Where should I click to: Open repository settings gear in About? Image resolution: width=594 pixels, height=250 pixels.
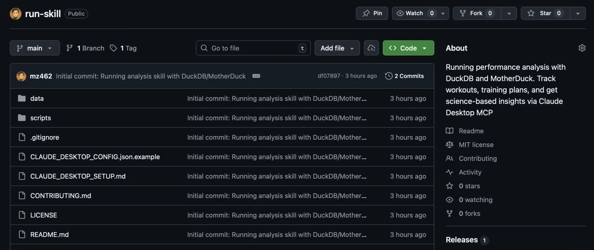tap(582, 48)
